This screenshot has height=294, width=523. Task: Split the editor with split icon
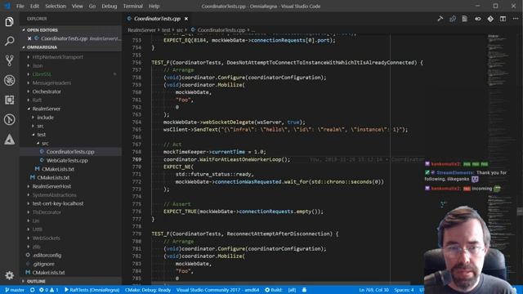[503, 19]
